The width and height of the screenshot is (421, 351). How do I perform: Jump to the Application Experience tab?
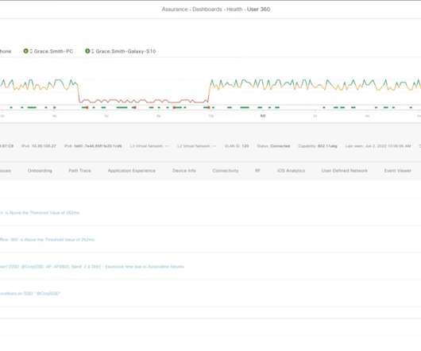132,171
